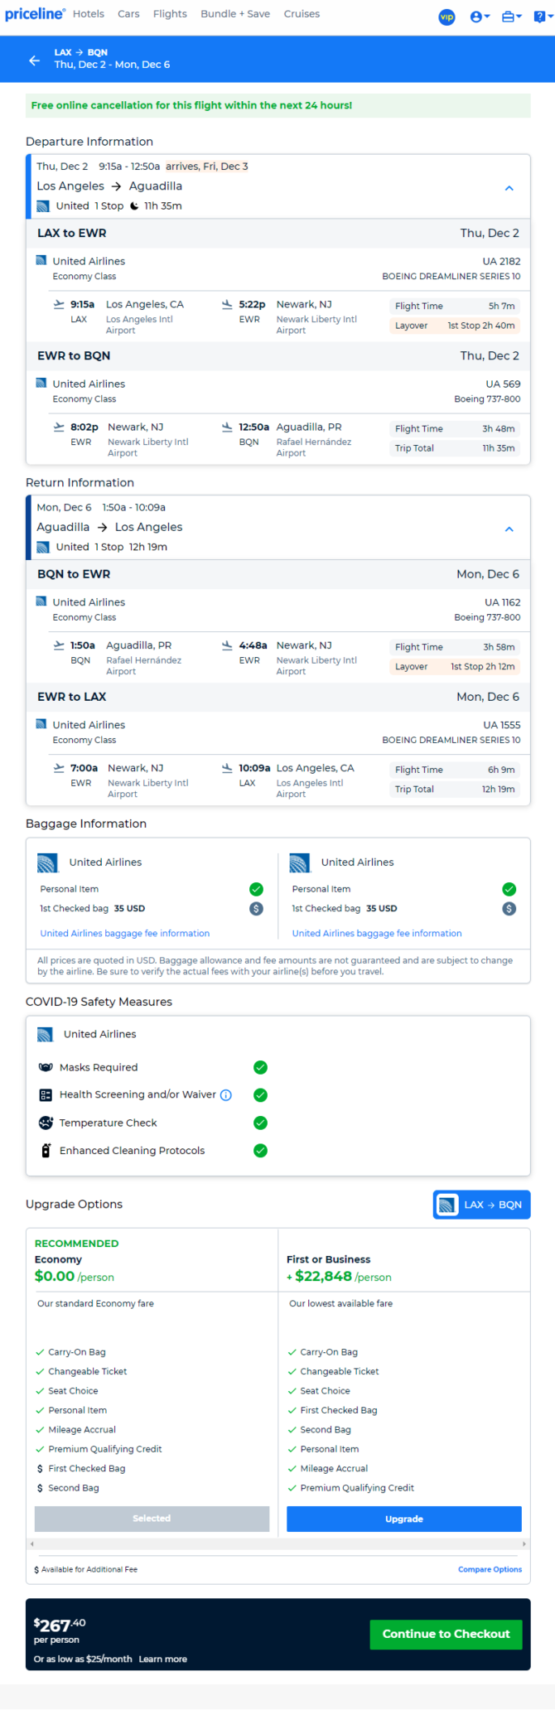555x1710 pixels.
Task: Click Health Screening info circle icon
Action: [226, 1095]
